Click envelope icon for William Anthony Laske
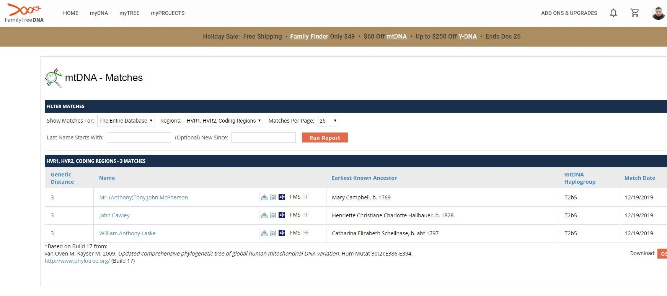 (x=264, y=233)
